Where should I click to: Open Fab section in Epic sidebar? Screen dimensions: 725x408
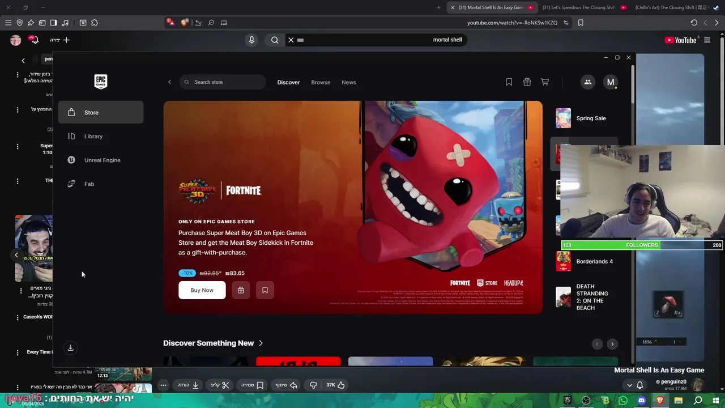click(x=101, y=184)
